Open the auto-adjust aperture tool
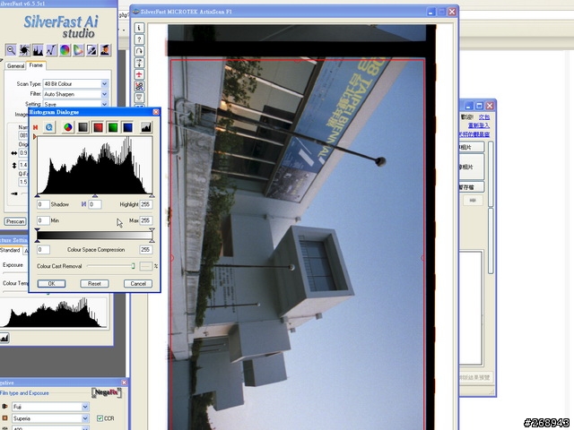This screenshot has height=430, width=574. point(24,50)
